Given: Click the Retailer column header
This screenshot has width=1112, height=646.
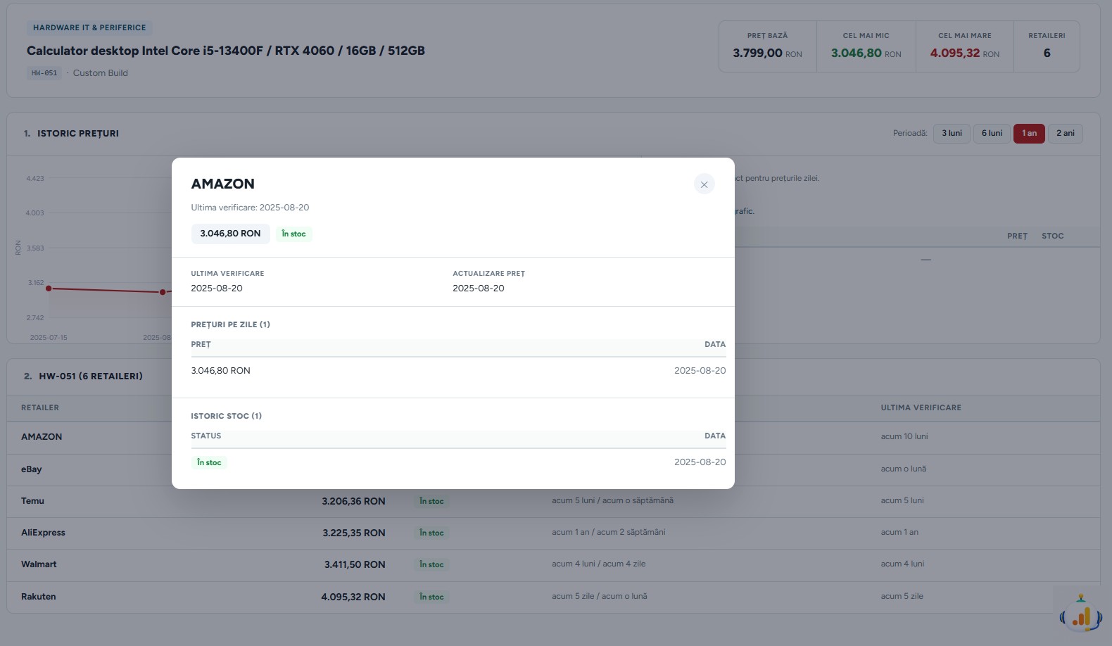Looking at the screenshot, I should (40, 408).
